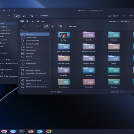The image size is (134, 134).
Task: Open the front Dolphin window menu icon
Action: tap(22, 21)
